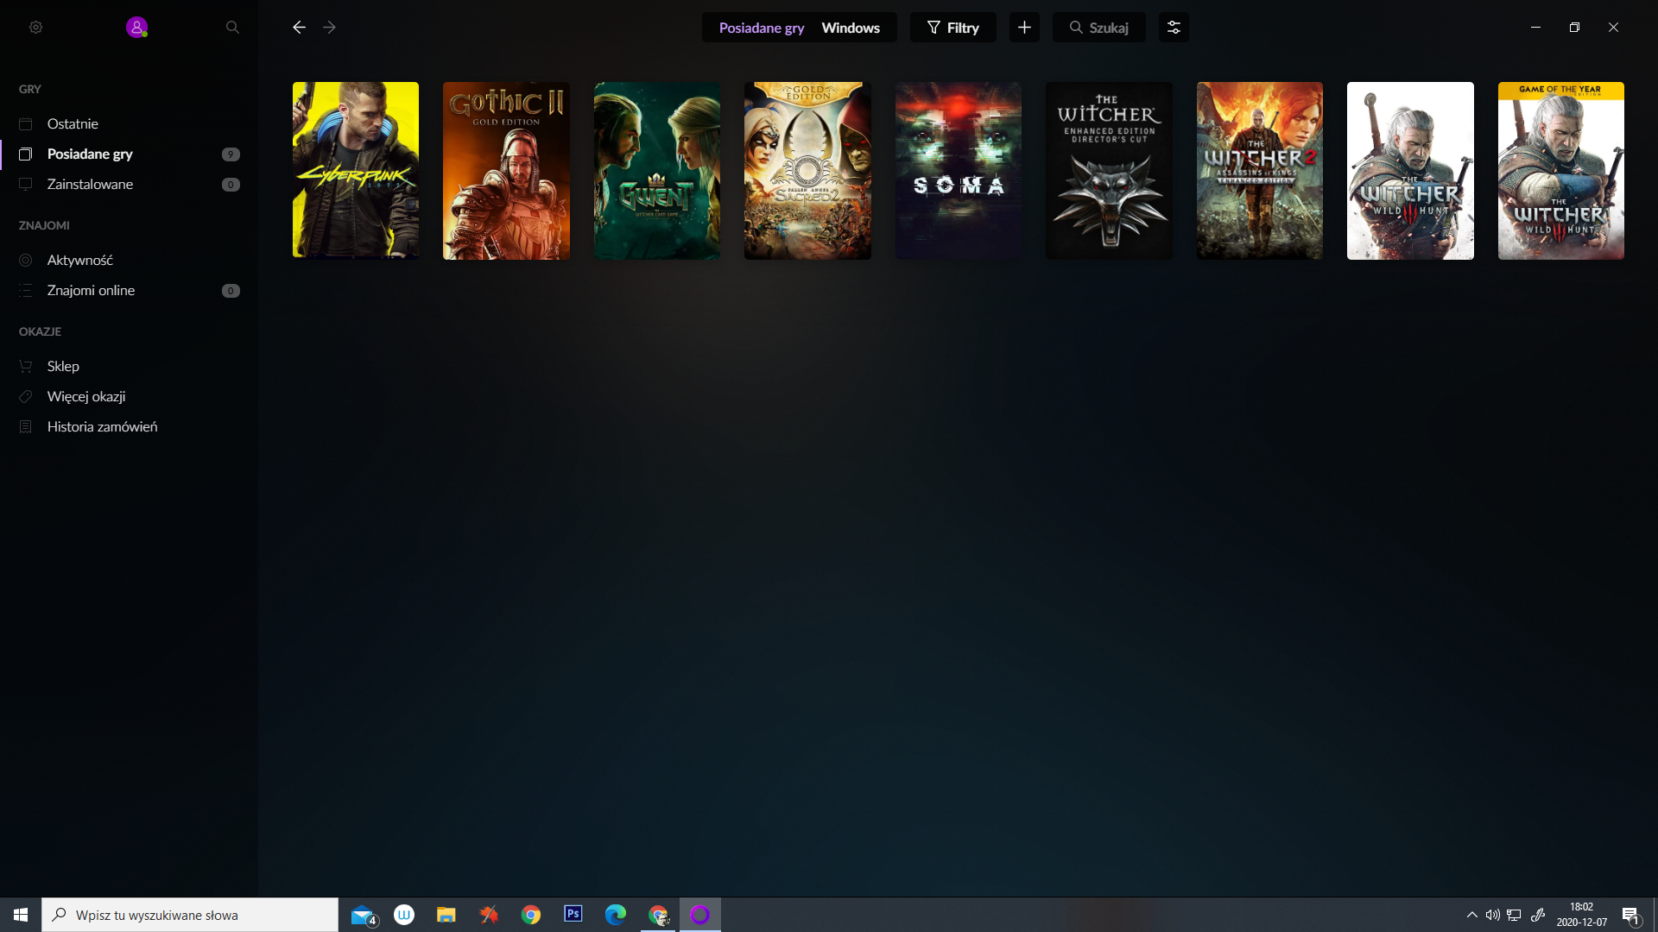Screen dimensions: 1658x932
Task: Open the Gothic II Gold Edition cover
Action: [x=506, y=171]
